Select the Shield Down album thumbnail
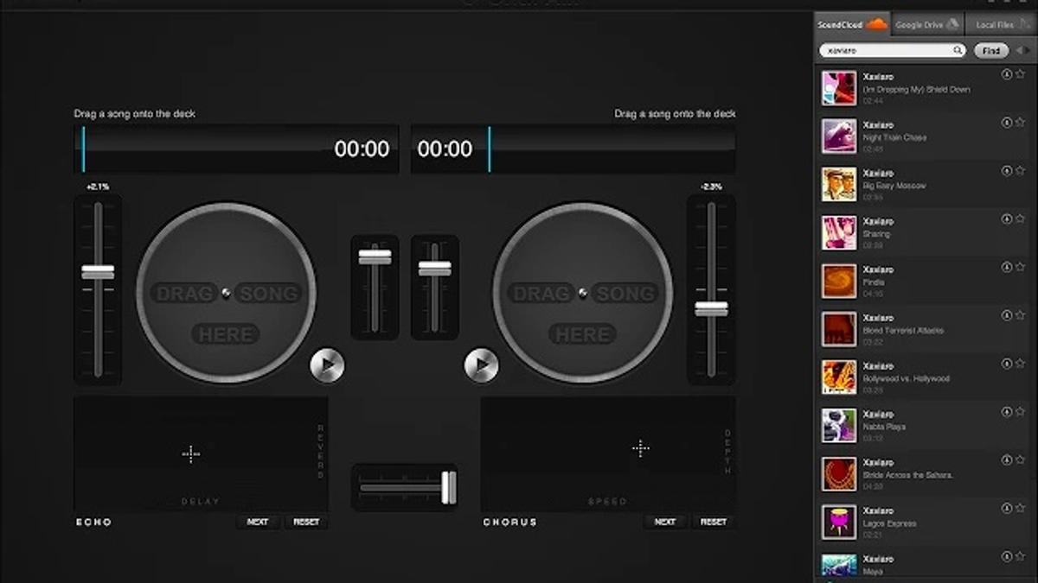This screenshot has height=583, width=1038. [839, 88]
